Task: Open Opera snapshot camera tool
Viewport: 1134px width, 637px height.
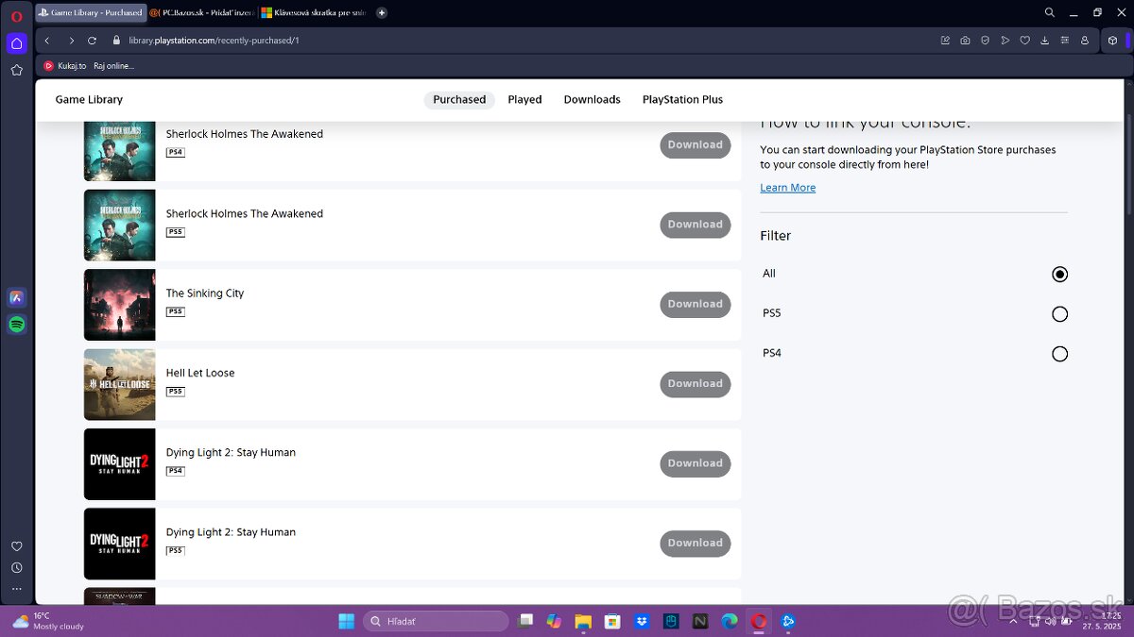Action: [965, 41]
